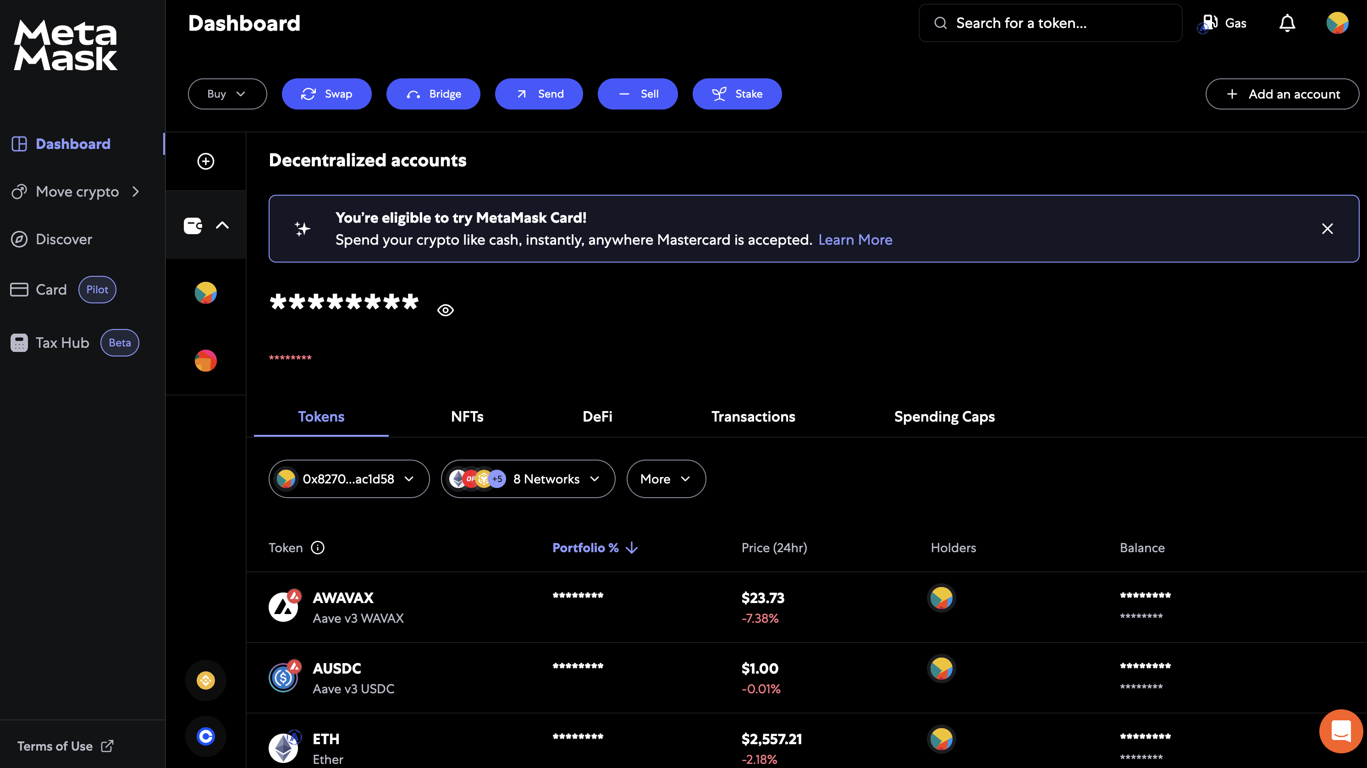Click the ETH price $2,557.21

(x=771, y=739)
